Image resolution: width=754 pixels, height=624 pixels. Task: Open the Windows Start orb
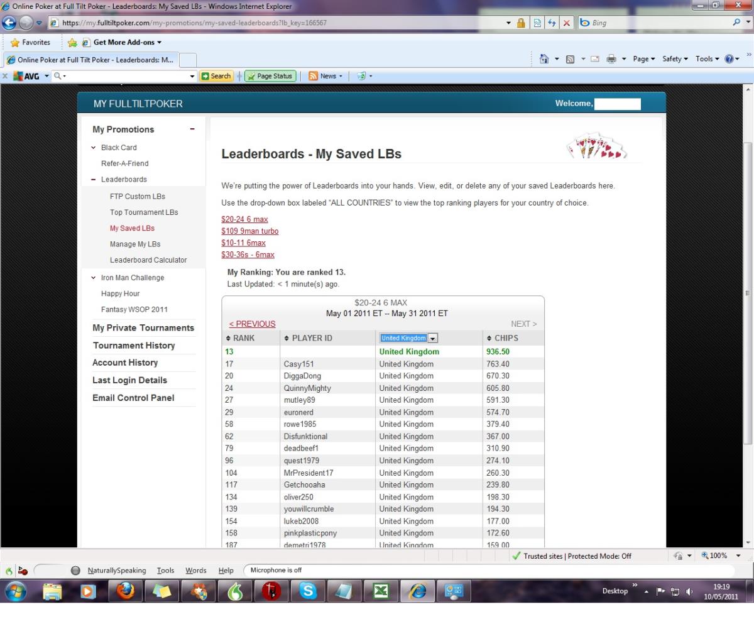17,591
